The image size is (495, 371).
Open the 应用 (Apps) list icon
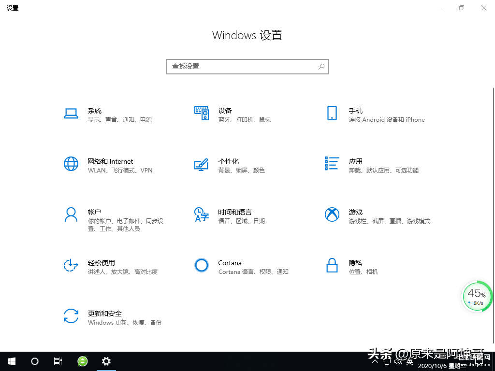(332, 164)
